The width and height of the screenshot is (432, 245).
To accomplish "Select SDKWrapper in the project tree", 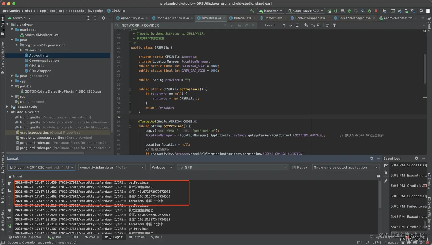I will 40,71.
